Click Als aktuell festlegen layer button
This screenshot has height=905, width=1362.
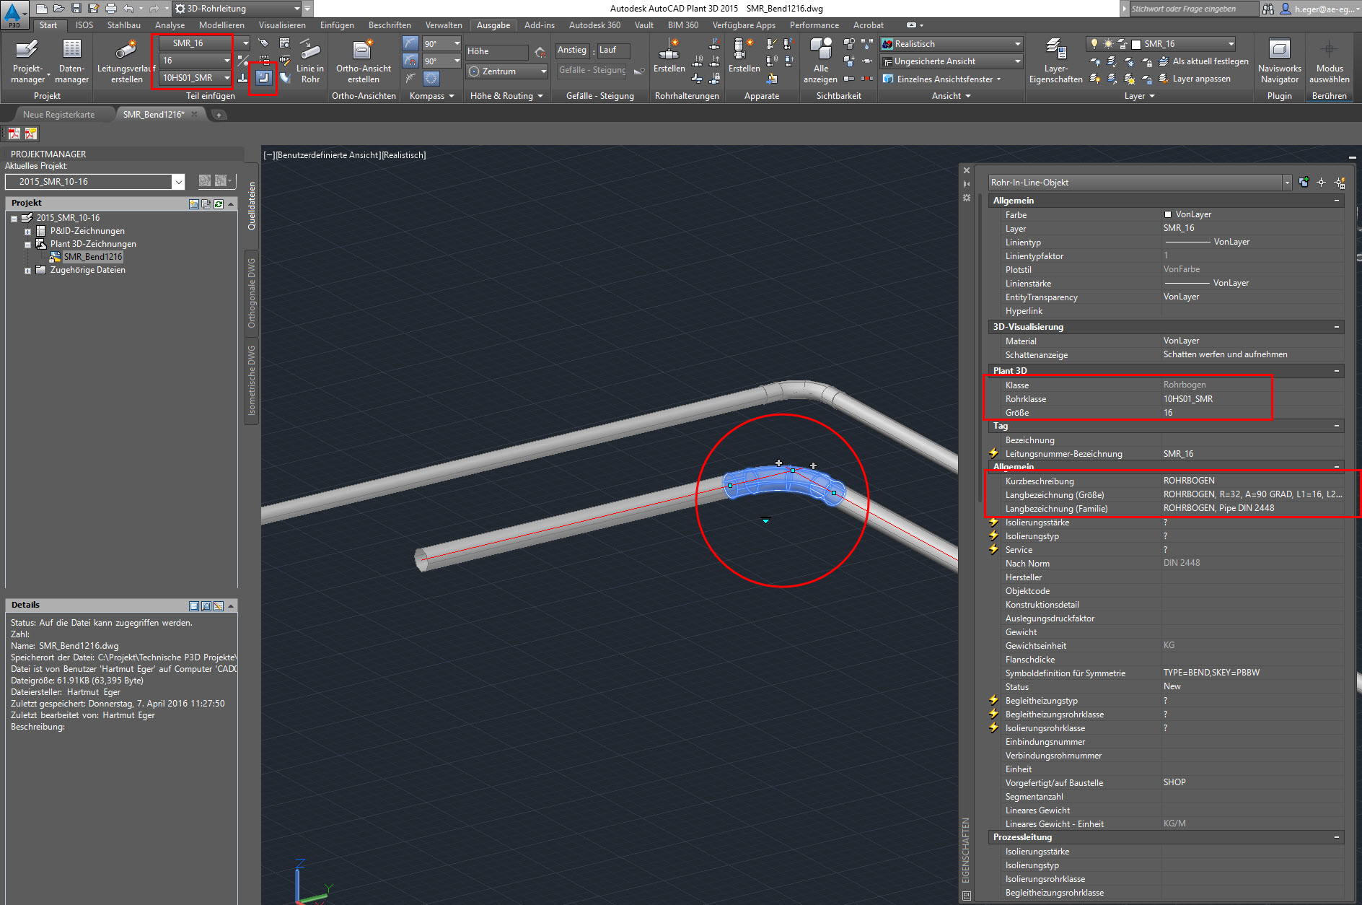click(1204, 61)
